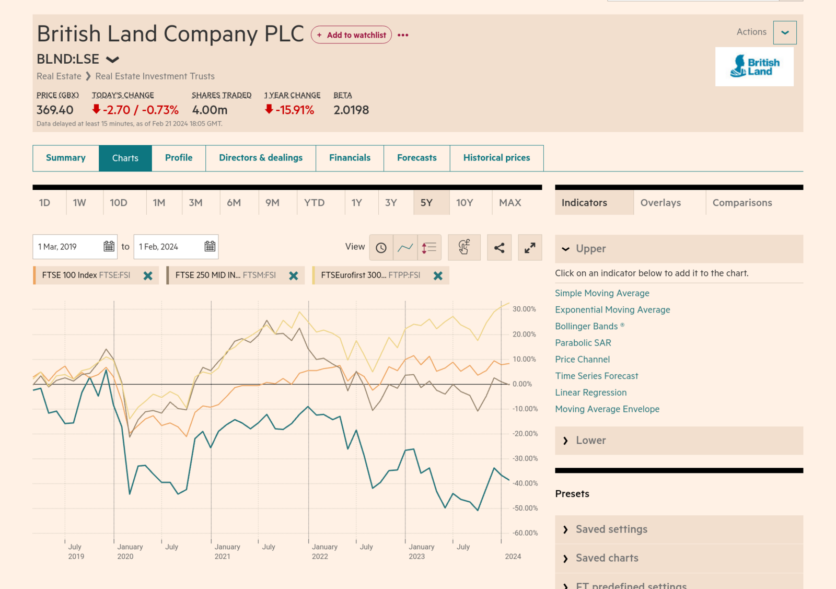Image resolution: width=836 pixels, height=589 pixels.
Task: Expand the Lower indicators section
Action: 566,441
